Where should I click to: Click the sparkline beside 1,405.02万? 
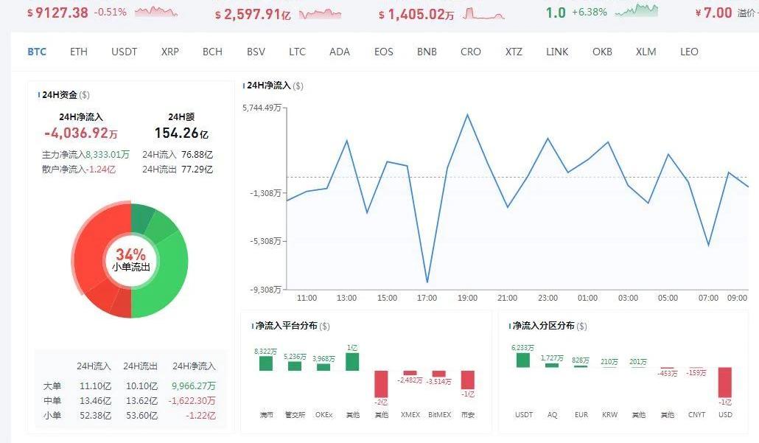(483, 13)
